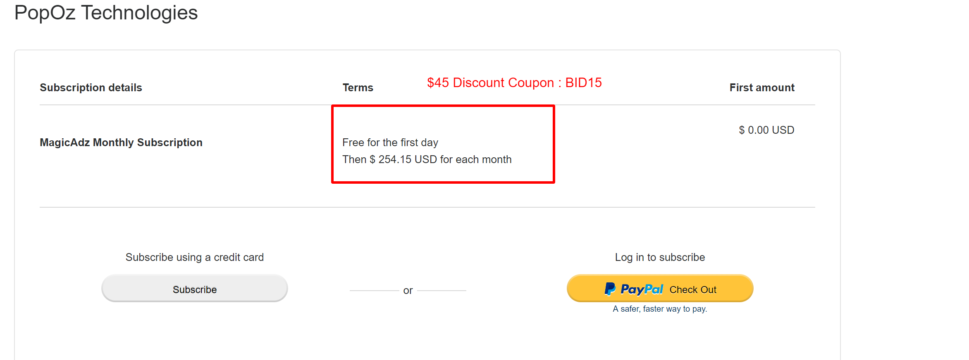Click the BID15 coupon code
This screenshot has width=969, height=360.
click(x=583, y=83)
